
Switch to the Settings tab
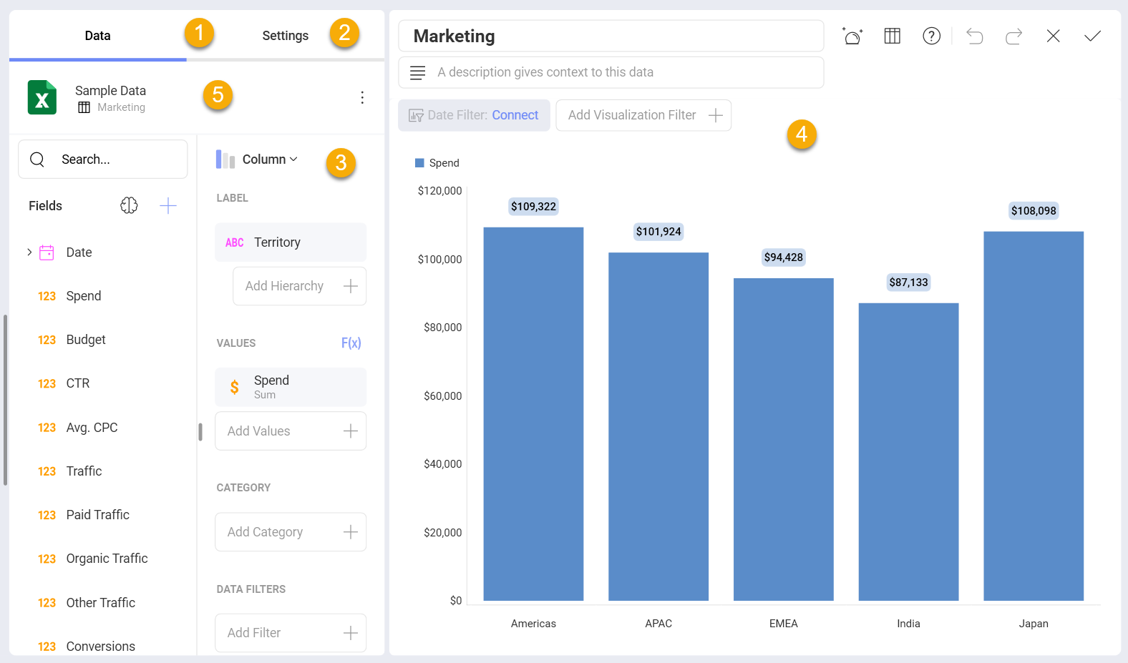tap(285, 36)
